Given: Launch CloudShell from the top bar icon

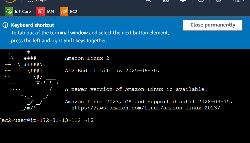Looking at the screenshot, I should tap(166, 1).
